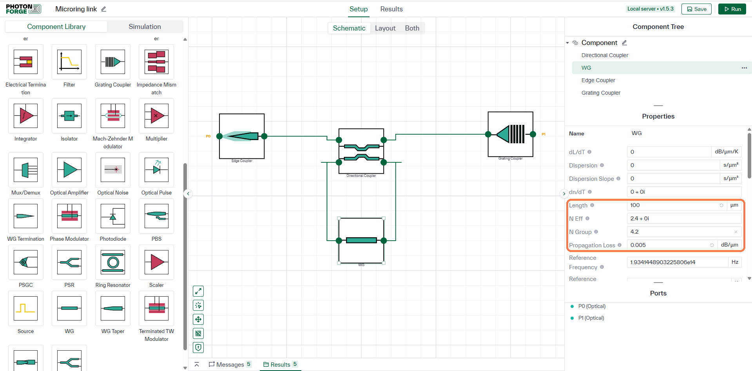Pick the Phase Modulator component
Image resolution: width=752 pixels, height=371 pixels.
click(69, 216)
